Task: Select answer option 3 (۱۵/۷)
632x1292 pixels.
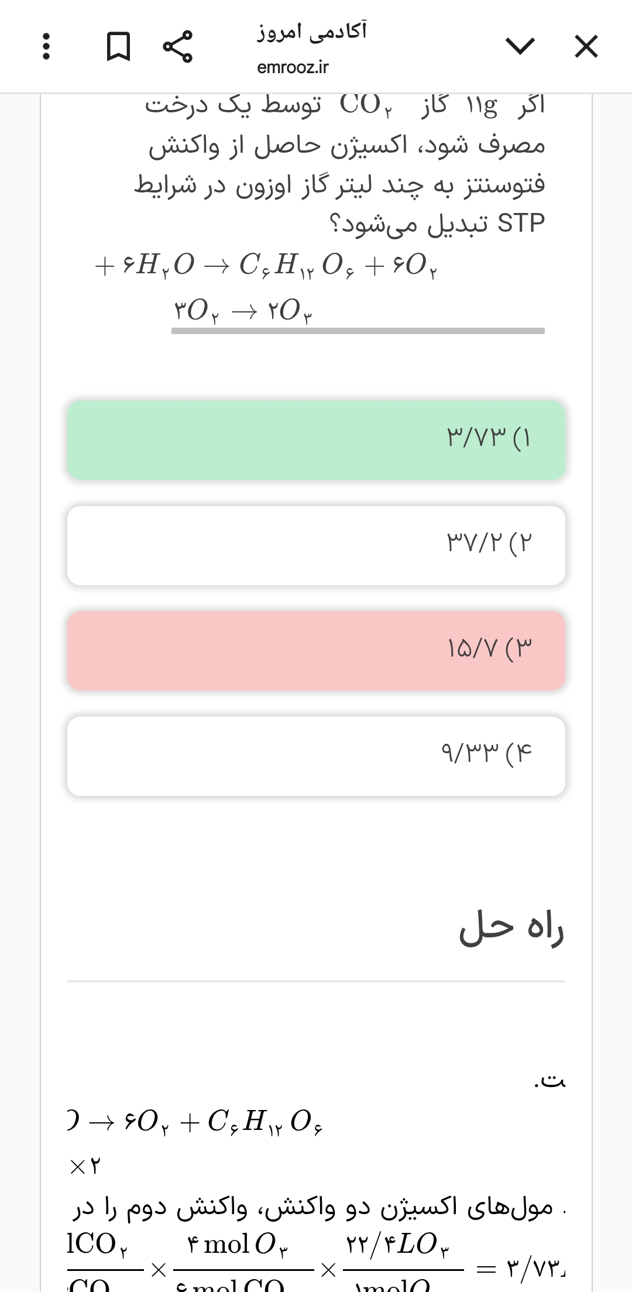Action: coord(316,651)
